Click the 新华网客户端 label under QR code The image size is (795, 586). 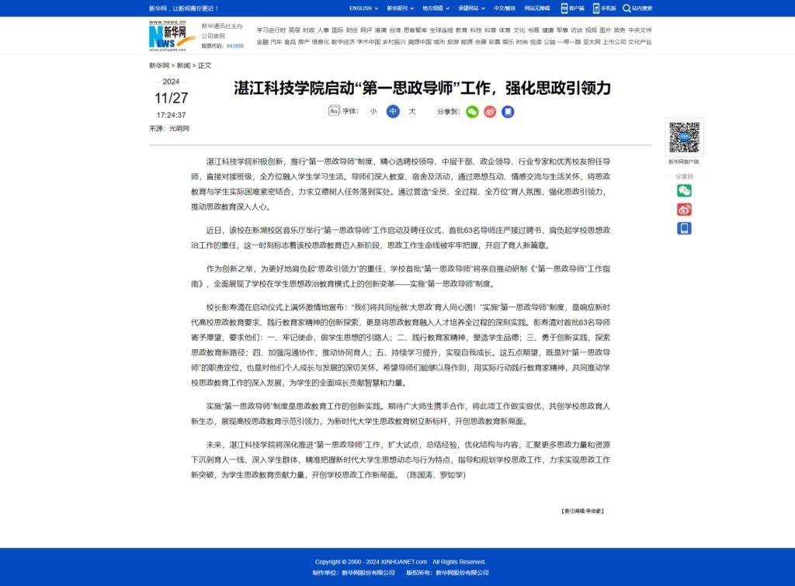pos(683,161)
